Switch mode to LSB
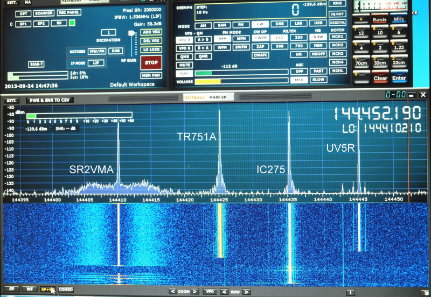Image resolution: width=431 pixels, height=297 pixels. [298, 24]
